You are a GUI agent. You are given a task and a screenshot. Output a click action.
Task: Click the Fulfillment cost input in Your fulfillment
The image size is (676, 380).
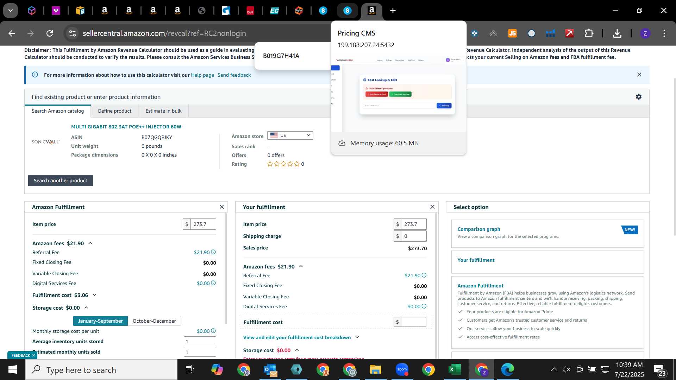click(x=414, y=322)
